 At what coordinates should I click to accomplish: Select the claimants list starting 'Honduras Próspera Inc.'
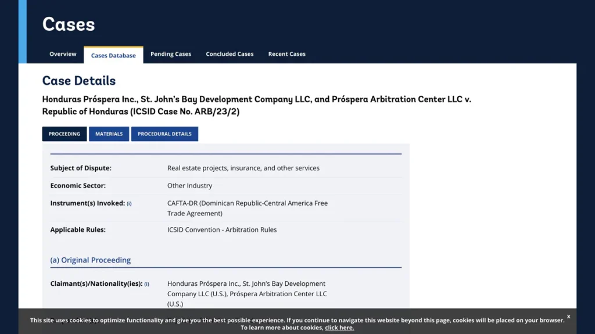[x=247, y=294]
